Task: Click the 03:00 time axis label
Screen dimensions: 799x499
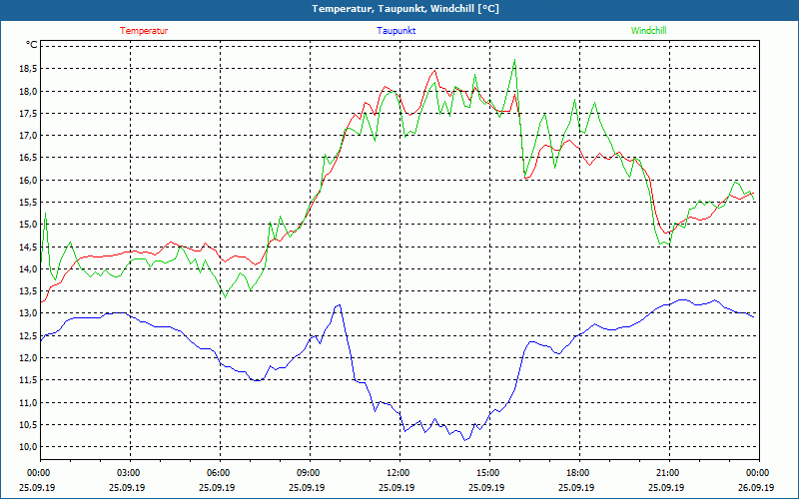Action: tap(130, 473)
